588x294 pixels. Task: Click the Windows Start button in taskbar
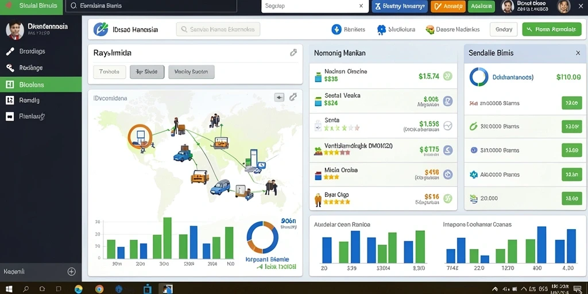coord(9,289)
